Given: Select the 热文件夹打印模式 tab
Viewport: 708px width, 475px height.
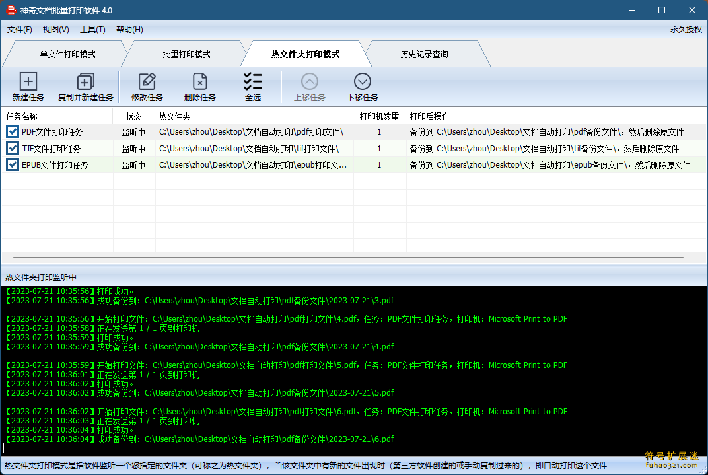Looking at the screenshot, I should [305, 54].
